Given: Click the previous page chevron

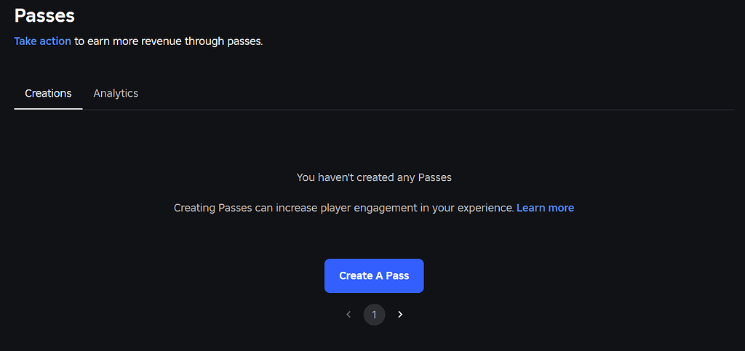Looking at the screenshot, I should coord(348,315).
